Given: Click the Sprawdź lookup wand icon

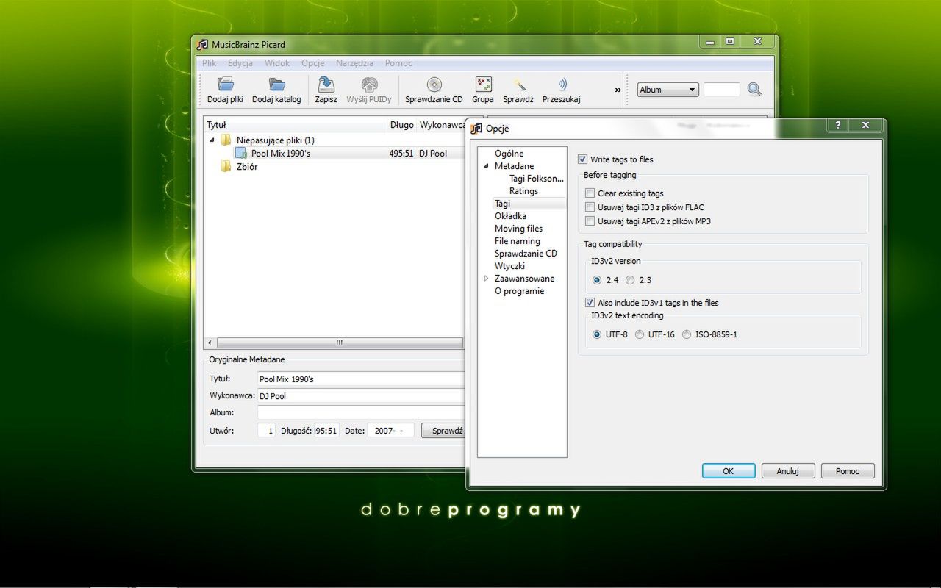Looking at the screenshot, I should [518, 84].
